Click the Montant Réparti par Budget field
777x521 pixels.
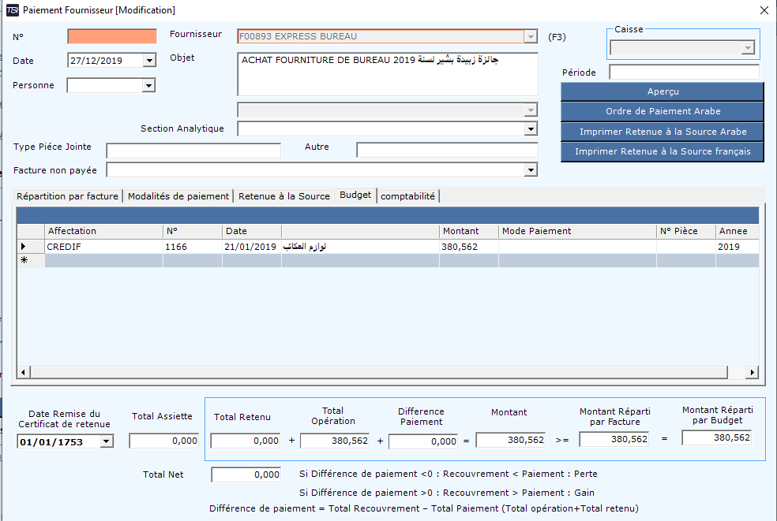coord(716,437)
